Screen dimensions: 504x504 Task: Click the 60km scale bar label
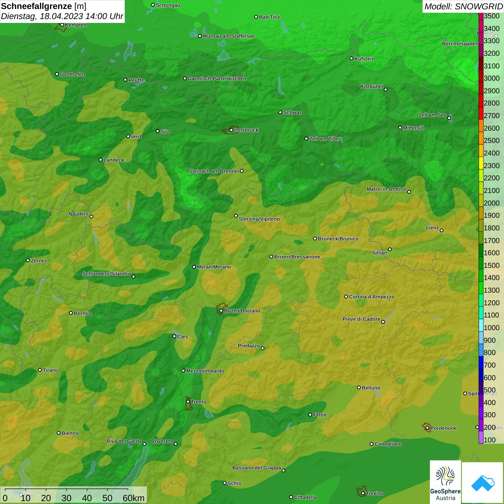[134, 498]
